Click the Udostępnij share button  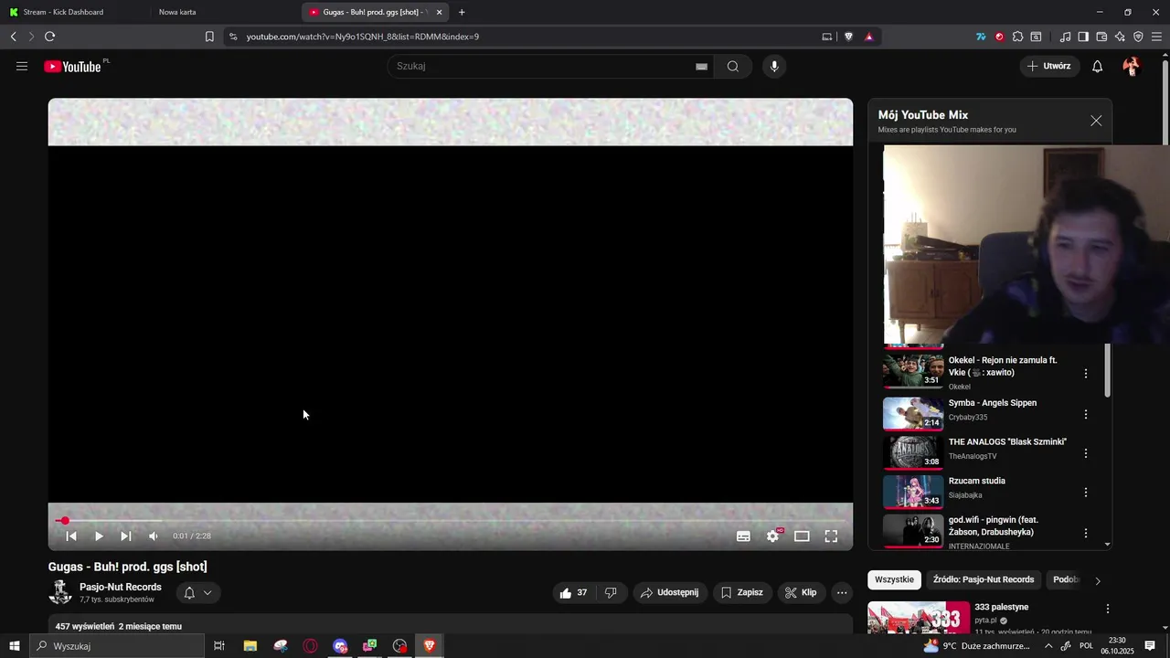tap(669, 592)
